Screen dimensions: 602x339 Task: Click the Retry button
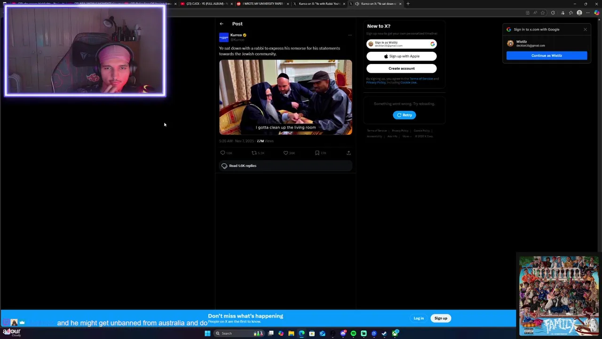404,115
